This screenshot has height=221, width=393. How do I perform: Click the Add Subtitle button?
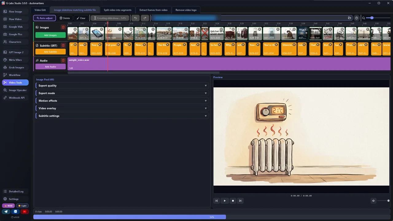click(x=50, y=52)
